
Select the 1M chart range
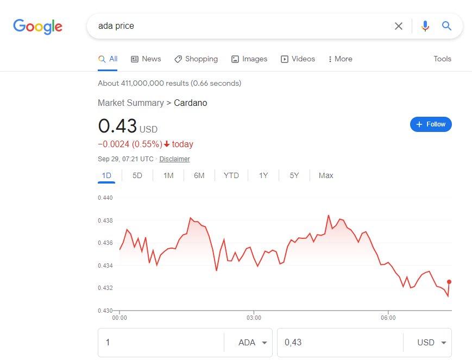pos(168,175)
